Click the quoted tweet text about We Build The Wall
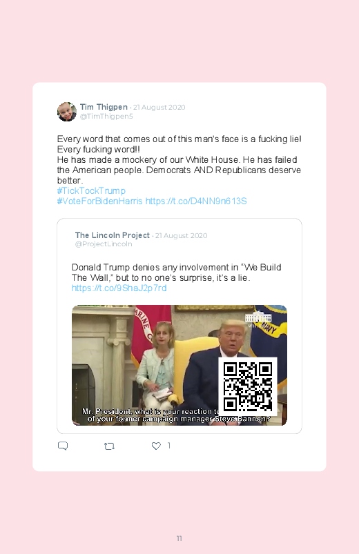The width and height of the screenshot is (359, 554). (177, 273)
